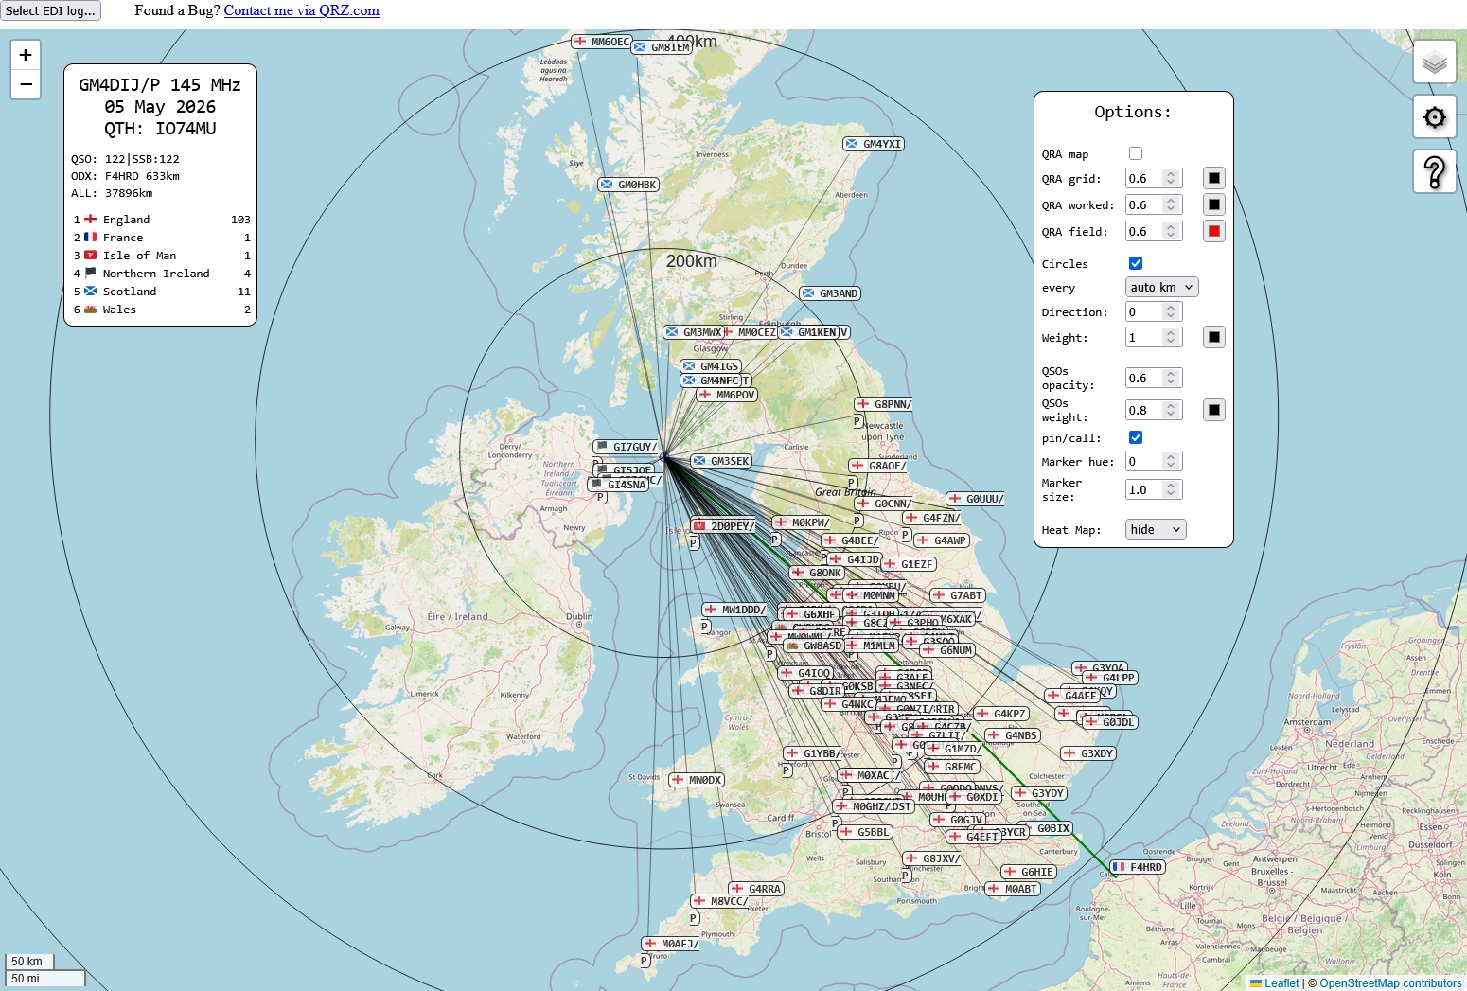1467x991 pixels.
Task: Click the G8PNN station marker
Action: click(884, 404)
